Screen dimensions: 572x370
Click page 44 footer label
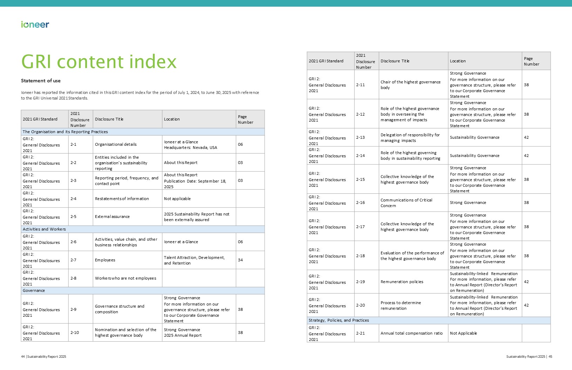tap(43, 357)
